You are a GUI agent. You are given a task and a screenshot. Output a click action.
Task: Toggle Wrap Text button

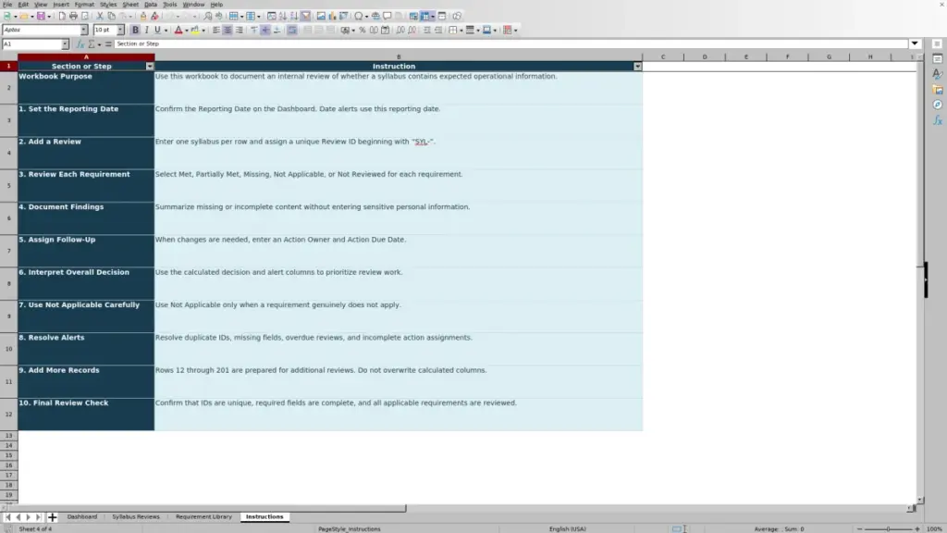point(291,30)
